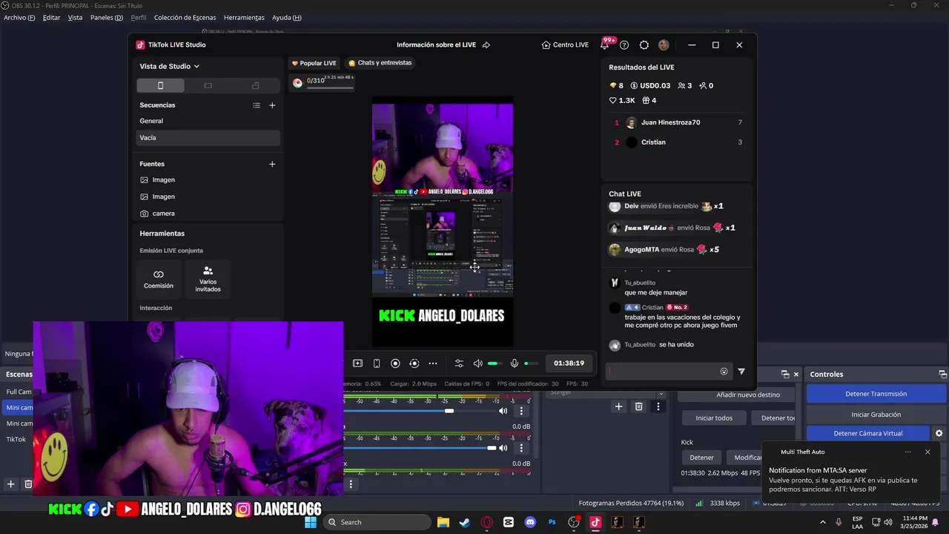The width and height of the screenshot is (949, 534).
Task: Open the more options ellipsis in preview toolbar
Action: tap(433, 363)
